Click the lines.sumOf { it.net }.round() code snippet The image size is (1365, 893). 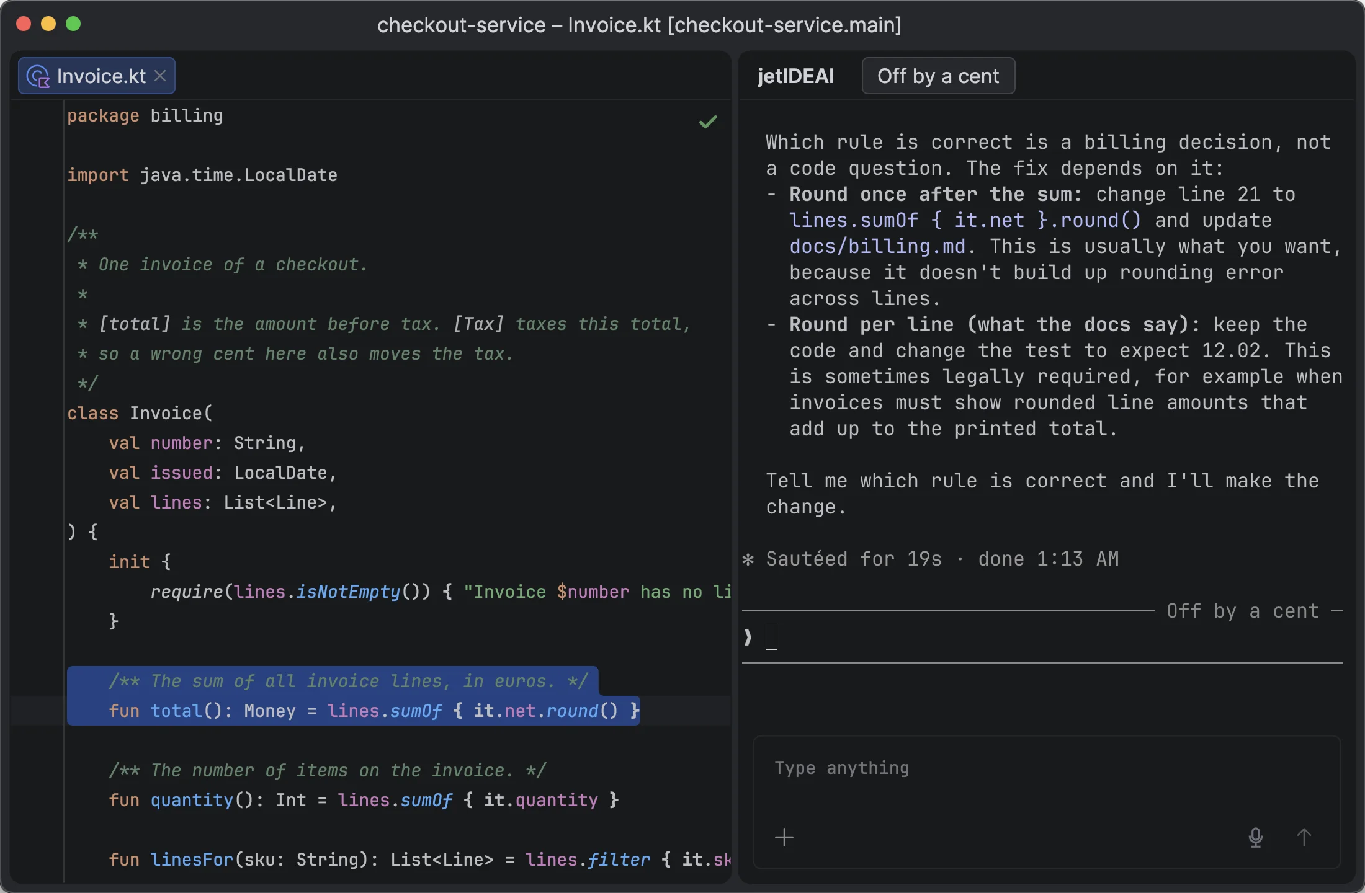click(x=965, y=221)
